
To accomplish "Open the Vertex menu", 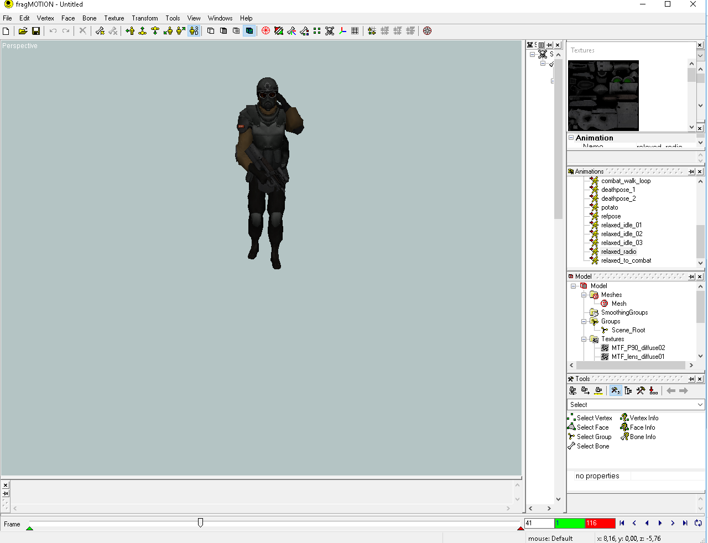I will [x=45, y=18].
